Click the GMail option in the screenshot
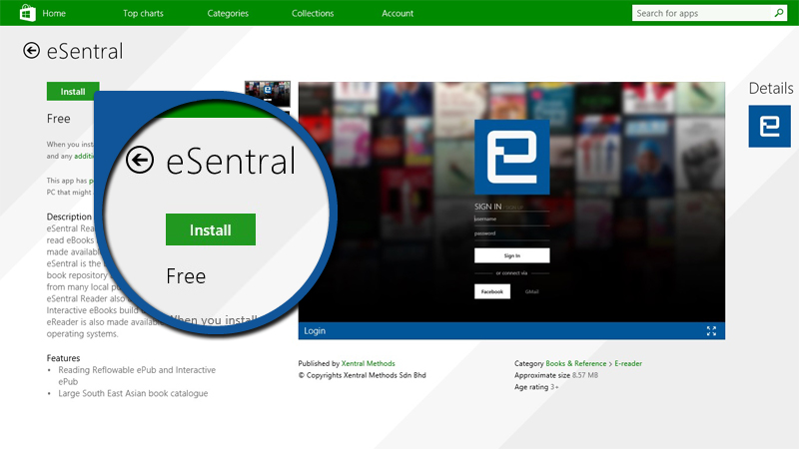The image size is (799, 449). point(532,291)
